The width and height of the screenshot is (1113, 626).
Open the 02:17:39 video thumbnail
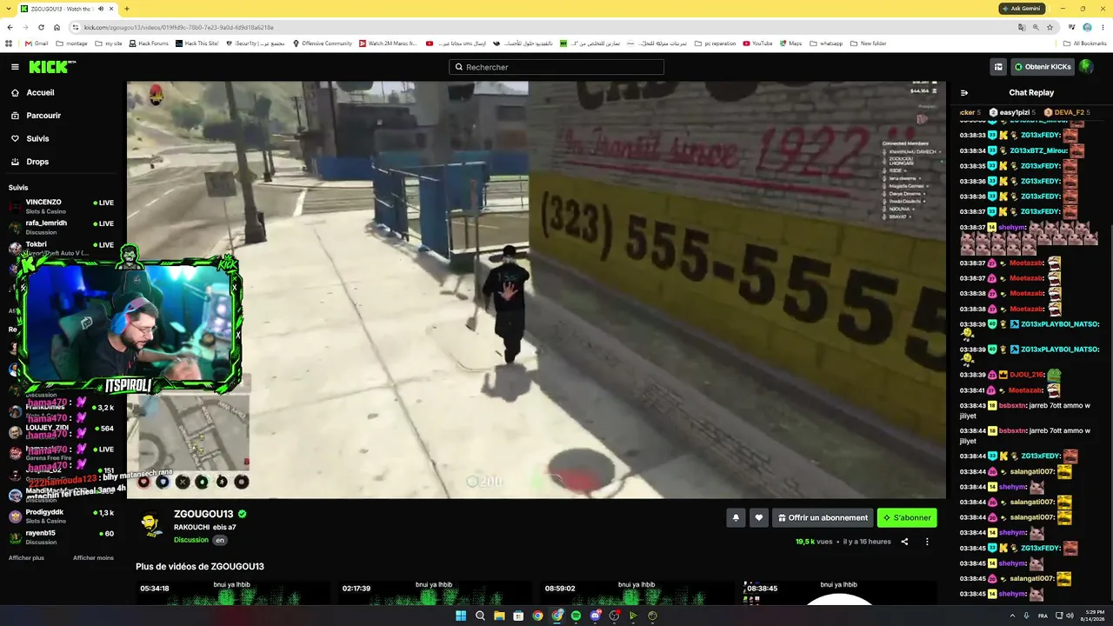435,593
